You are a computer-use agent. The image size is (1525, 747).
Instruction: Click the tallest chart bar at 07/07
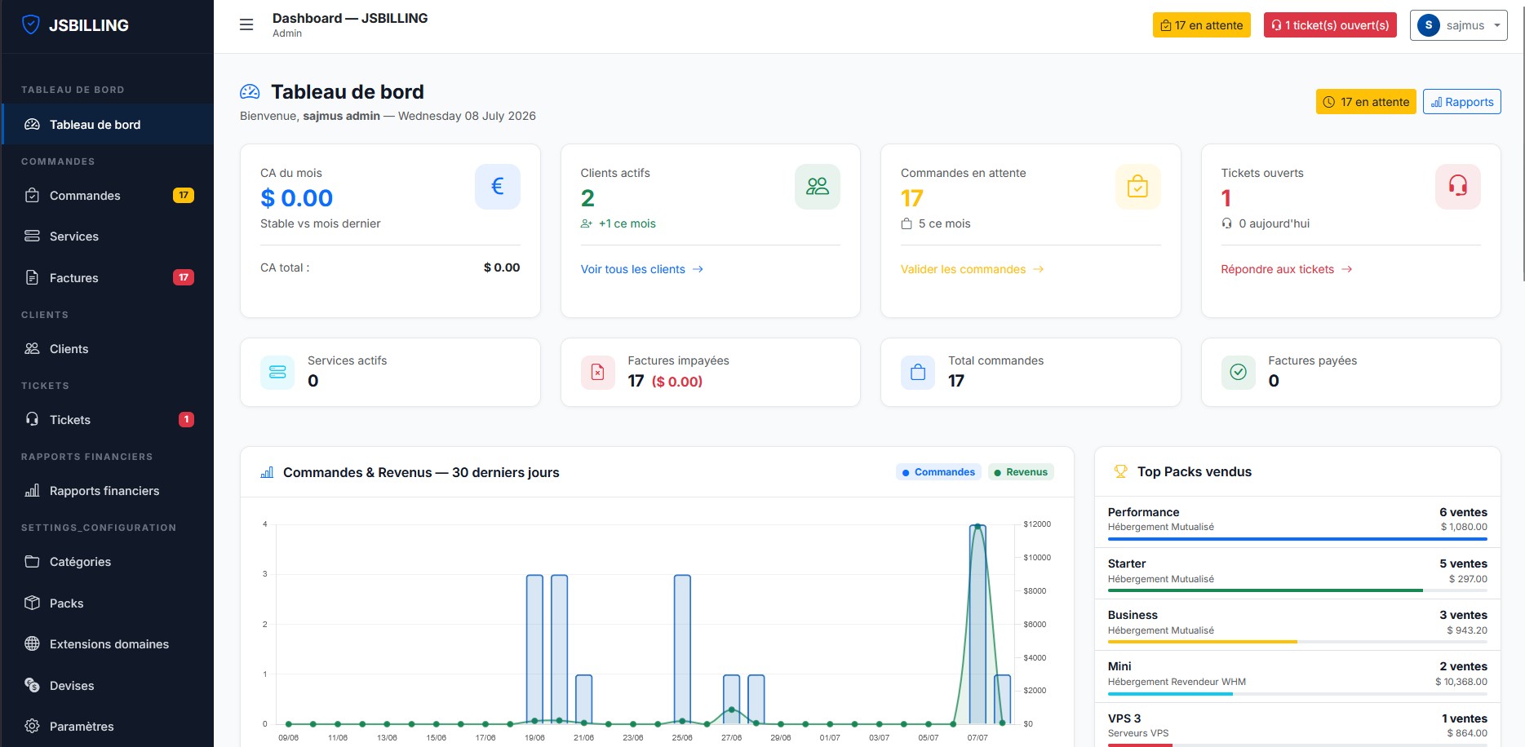(978, 624)
